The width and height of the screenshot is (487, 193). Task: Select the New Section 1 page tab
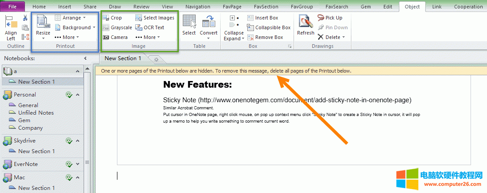point(123,58)
